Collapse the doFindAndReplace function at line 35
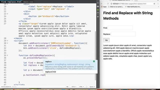Image resolution: width=160 pixels, height=90 pixels. click(x=7, y=55)
